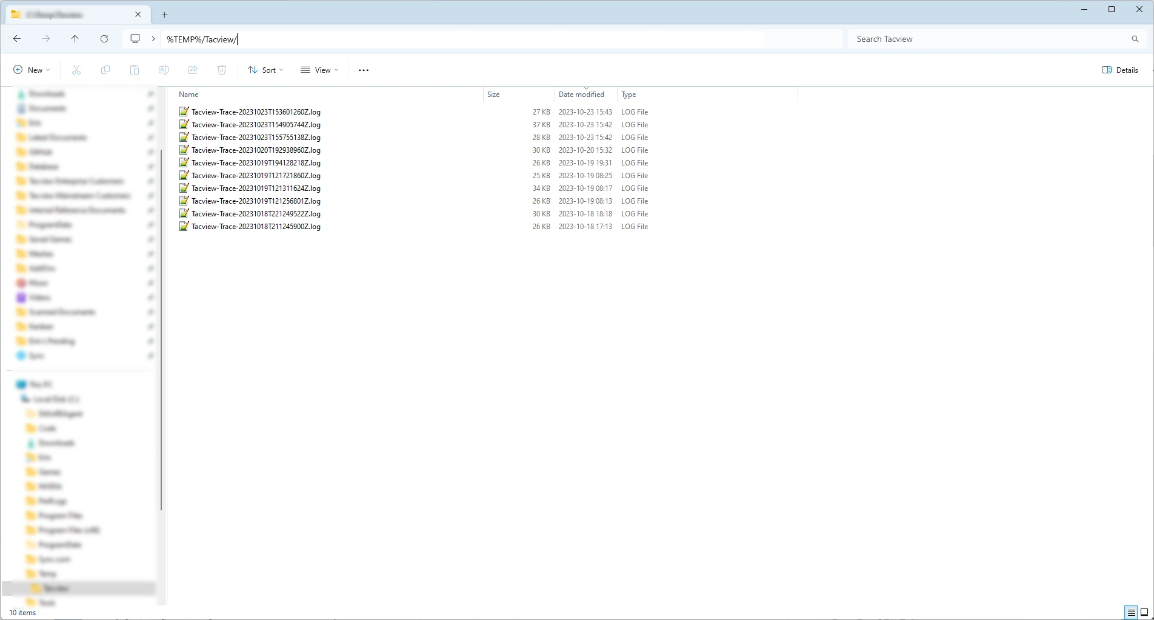Click the Copy icon in toolbar
The width and height of the screenshot is (1154, 620).
[x=105, y=70]
